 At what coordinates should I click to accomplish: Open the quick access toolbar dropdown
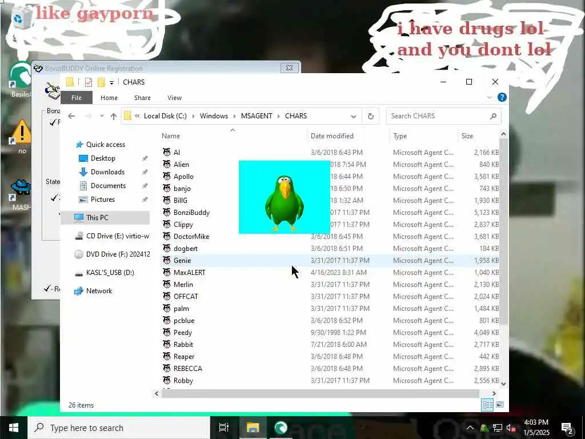(111, 82)
